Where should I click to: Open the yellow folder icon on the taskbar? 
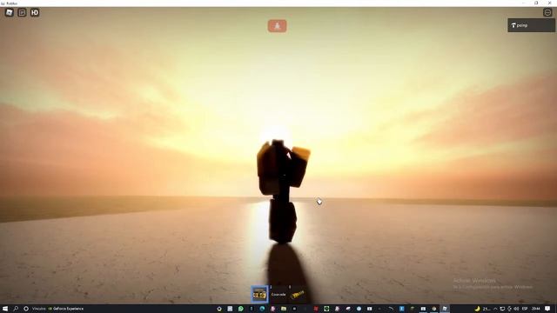(284, 309)
